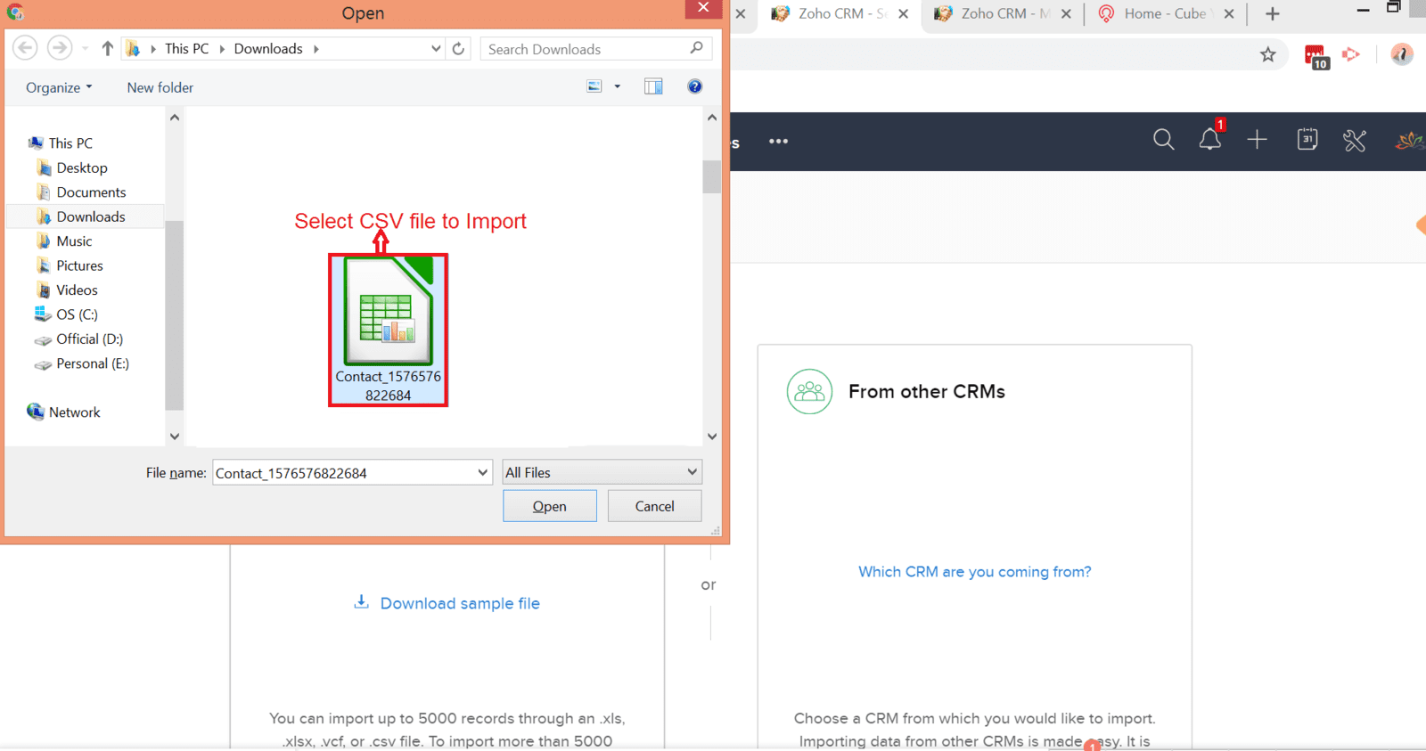1426x751 pixels.
Task: Select the Contact_1576576822684 spreadsheet file
Action: (388, 330)
